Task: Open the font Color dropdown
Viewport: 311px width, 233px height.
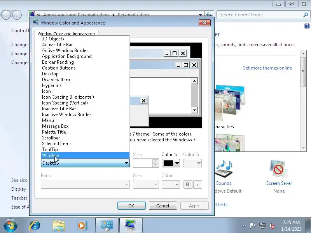Action: (x=171, y=184)
